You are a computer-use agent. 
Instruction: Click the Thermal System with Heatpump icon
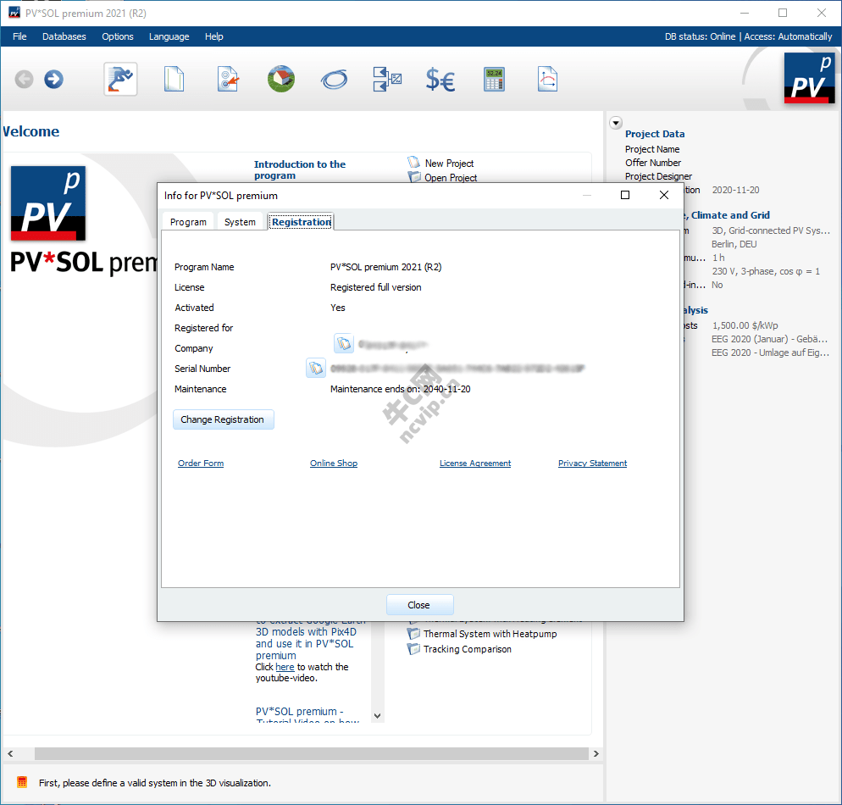point(413,634)
